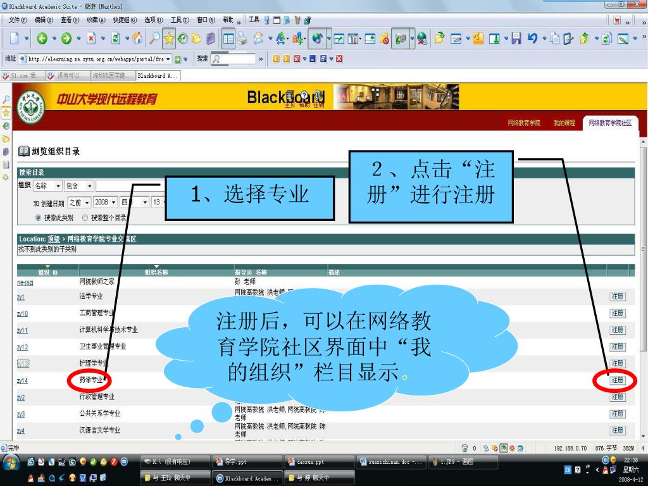Click the yellow star Favorites toolbar icon

coord(169,39)
